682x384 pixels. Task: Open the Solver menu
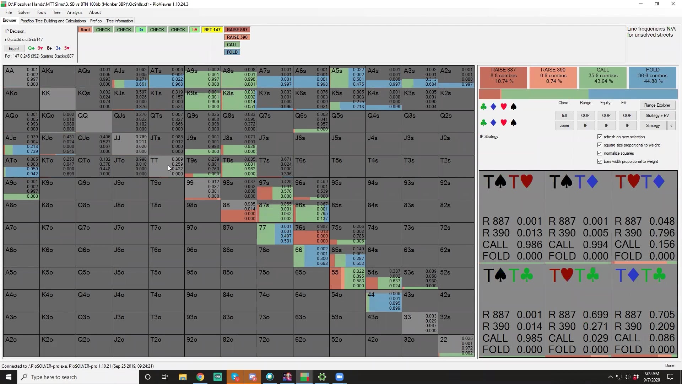24,12
